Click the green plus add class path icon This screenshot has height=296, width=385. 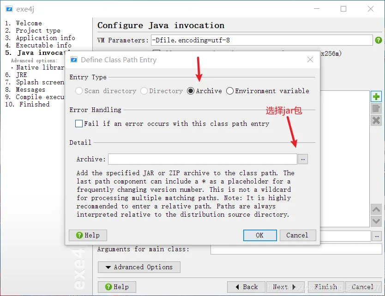[x=376, y=97]
